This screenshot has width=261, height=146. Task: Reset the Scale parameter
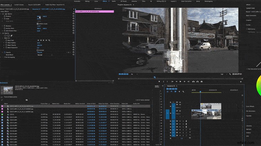[x=73, y=19]
